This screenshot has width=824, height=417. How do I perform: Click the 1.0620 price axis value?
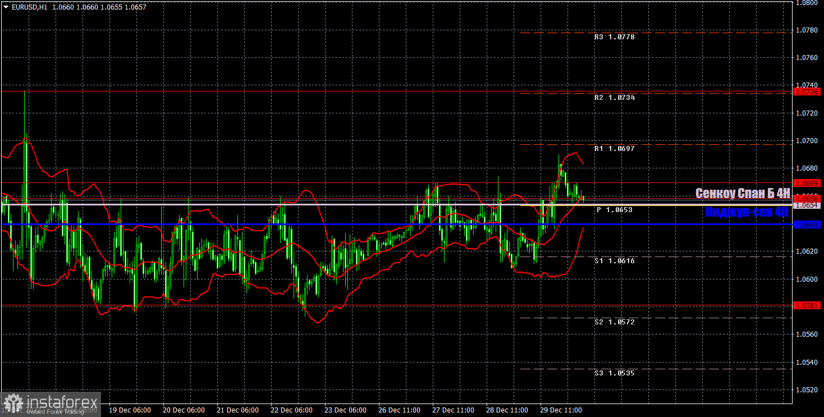(x=807, y=251)
